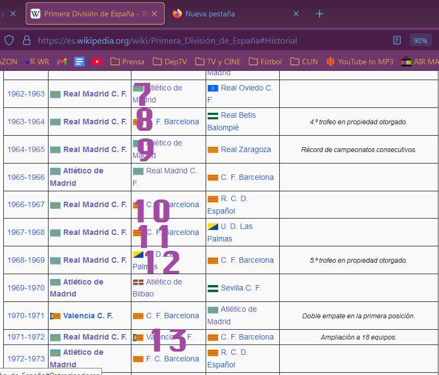
Task: Click the Andalusia flag beside Sevilla C. F.
Action: click(213, 288)
